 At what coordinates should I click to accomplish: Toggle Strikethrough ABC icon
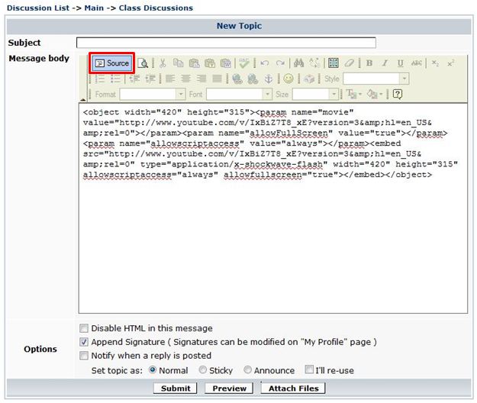tap(417, 63)
